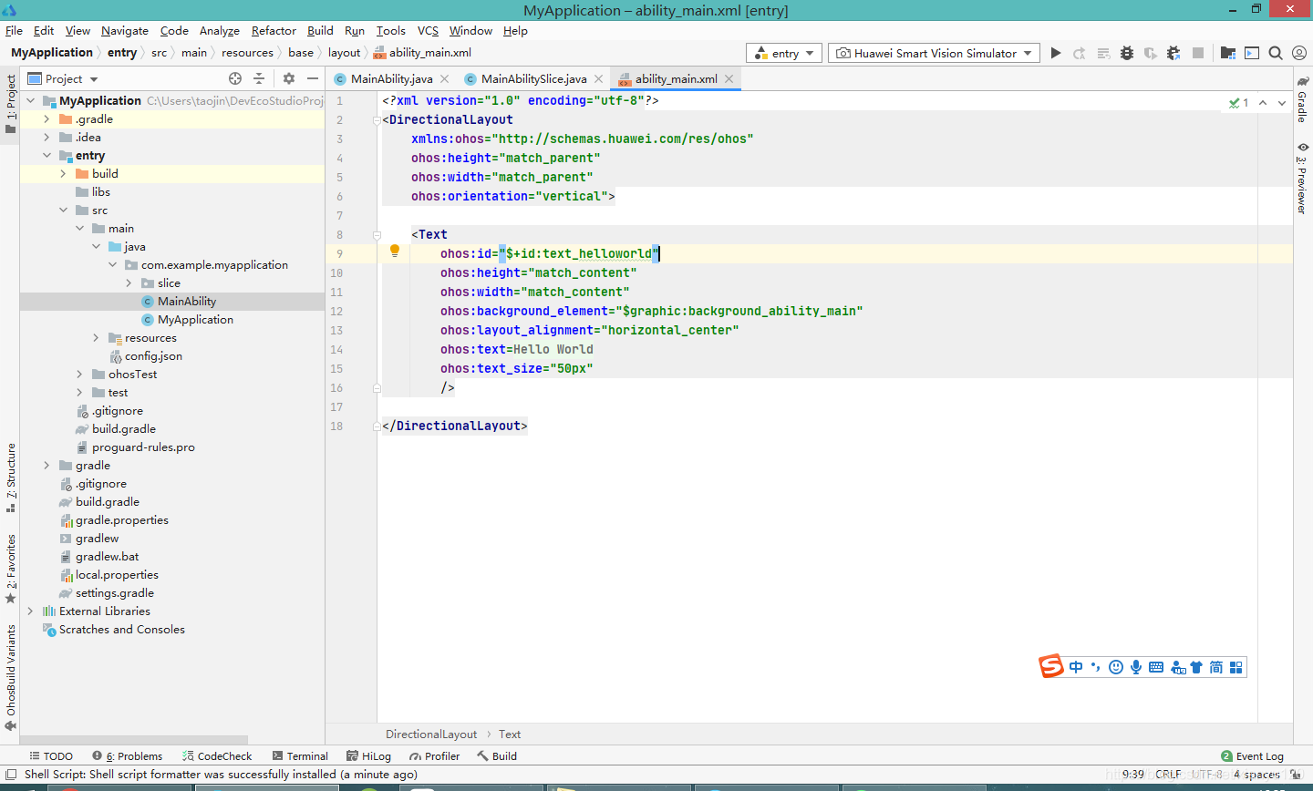Image resolution: width=1313 pixels, height=791 pixels.
Task: Open Project Structure icon in toolbar
Action: (1228, 53)
